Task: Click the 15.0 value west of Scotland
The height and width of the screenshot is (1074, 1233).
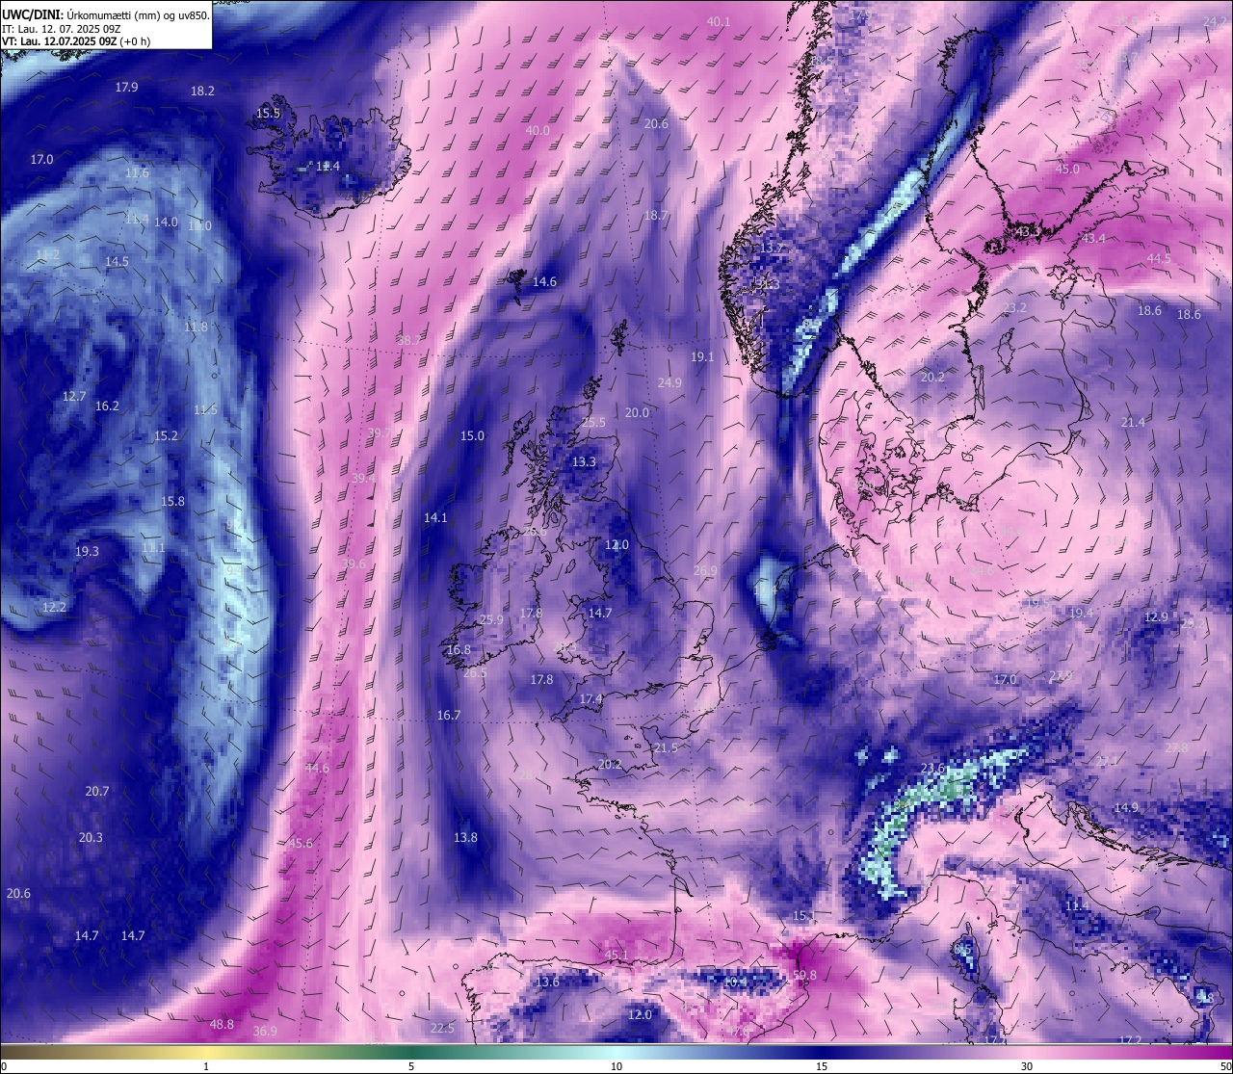Action: (x=472, y=435)
